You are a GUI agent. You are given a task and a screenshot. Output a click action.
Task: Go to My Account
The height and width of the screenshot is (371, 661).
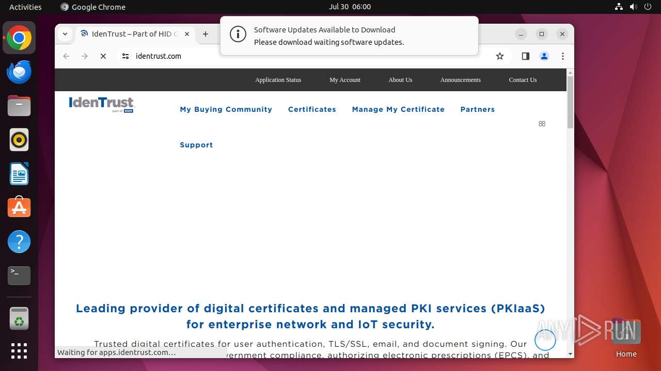point(345,80)
